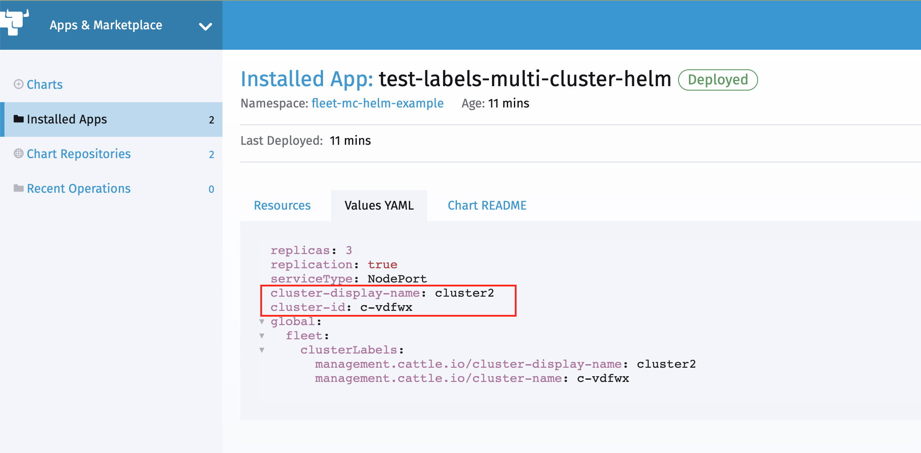Switch to the Resources tab
921x453 pixels.
click(x=282, y=205)
